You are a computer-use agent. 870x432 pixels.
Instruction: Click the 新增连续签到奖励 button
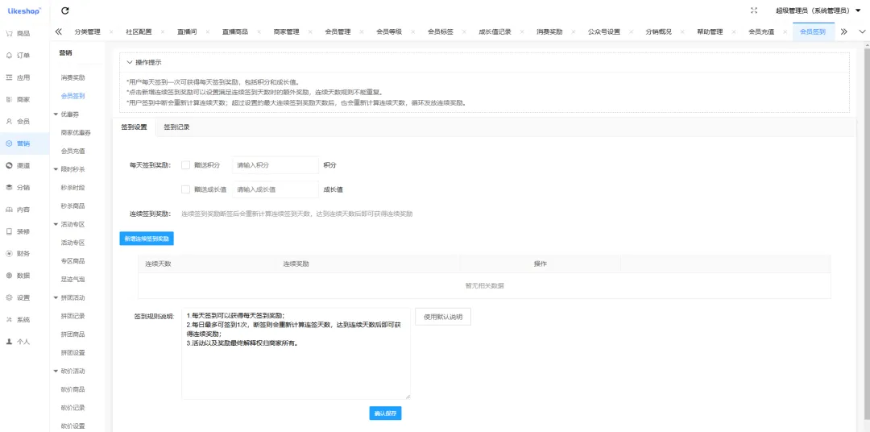147,239
